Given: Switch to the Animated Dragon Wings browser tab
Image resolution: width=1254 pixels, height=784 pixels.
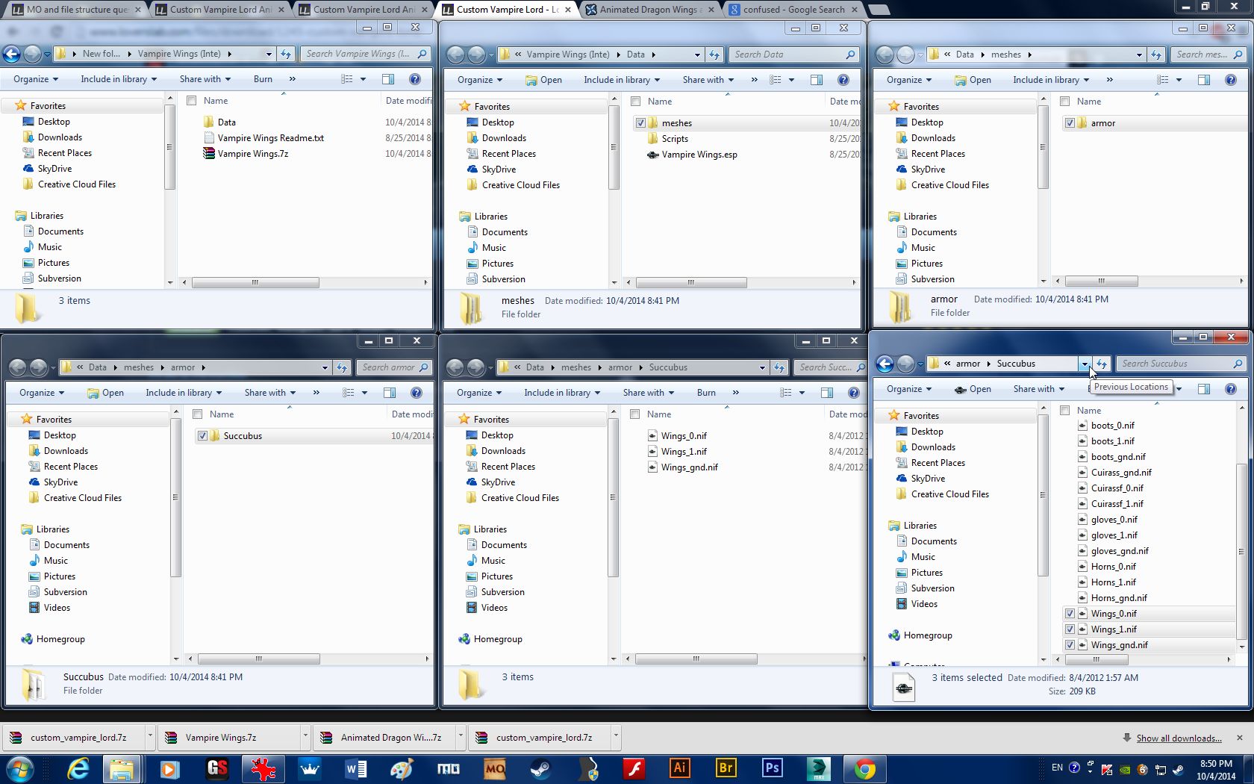Looking at the screenshot, I should point(648,10).
